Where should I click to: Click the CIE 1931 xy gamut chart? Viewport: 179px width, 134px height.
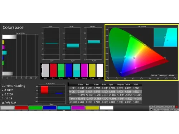coord(142,53)
